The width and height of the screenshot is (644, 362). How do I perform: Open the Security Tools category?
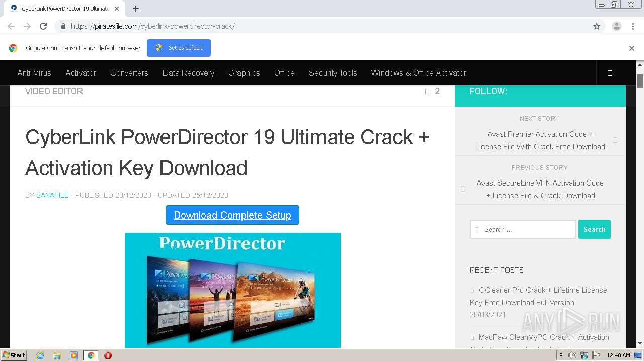pos(333,73)
